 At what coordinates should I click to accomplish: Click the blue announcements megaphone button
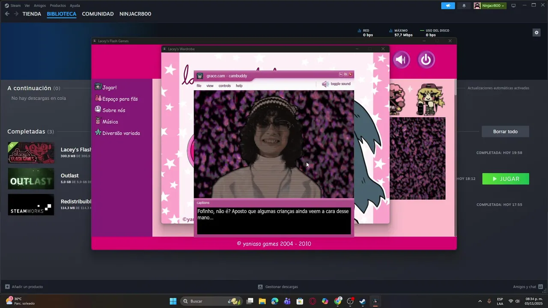(x=448, y=6)
